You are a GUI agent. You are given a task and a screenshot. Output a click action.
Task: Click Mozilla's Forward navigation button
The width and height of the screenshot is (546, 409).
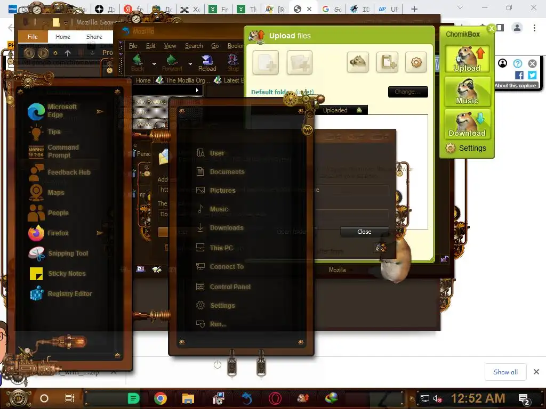pyautogui.click(x=172, y=63)
